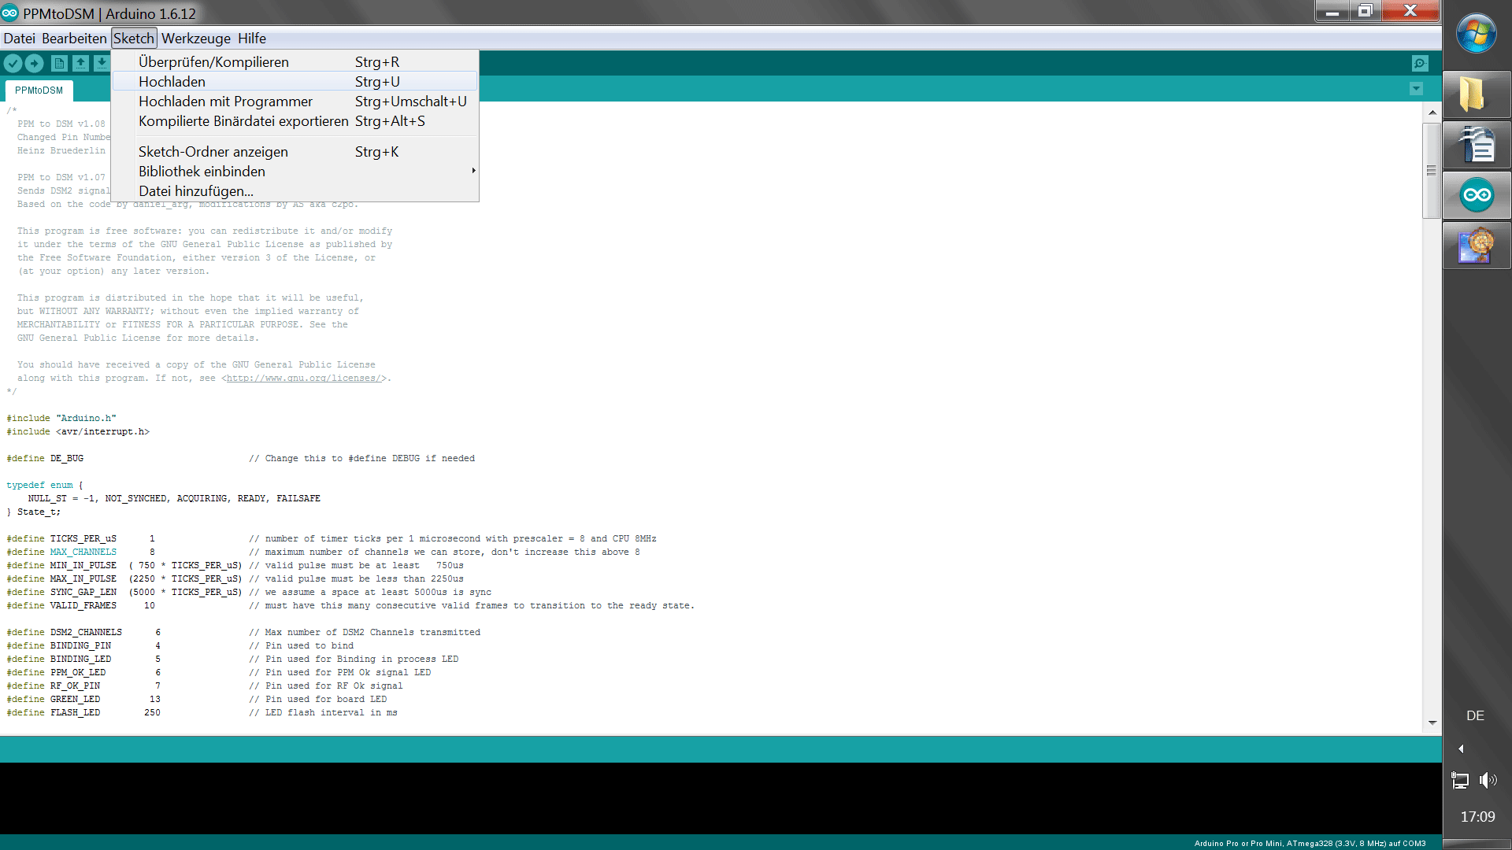This screenshot has width=1512, height=850.
Task: Click the network tray icon
Action: (1460, 780)
